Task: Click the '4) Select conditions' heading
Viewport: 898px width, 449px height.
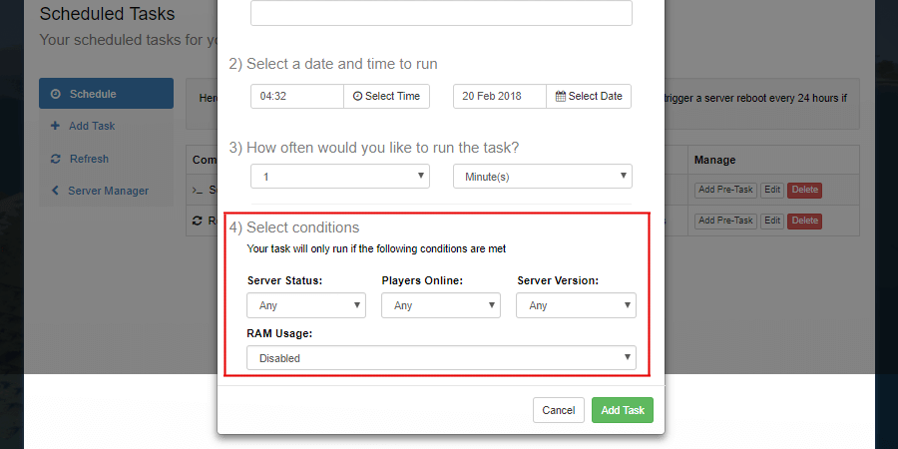Action: (x=294, y=227)
